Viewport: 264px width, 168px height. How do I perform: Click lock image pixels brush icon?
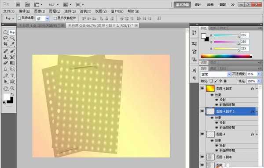tap(216, 81)
